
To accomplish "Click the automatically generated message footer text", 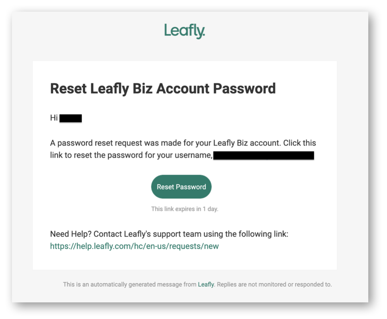I will tap(130, 284).
